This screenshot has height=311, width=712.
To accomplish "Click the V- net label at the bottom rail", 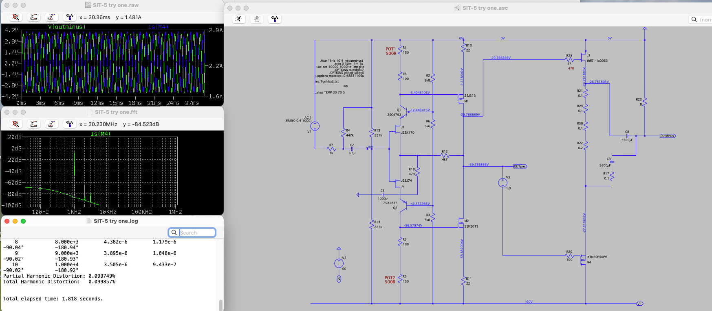I will tap(639, 304).
